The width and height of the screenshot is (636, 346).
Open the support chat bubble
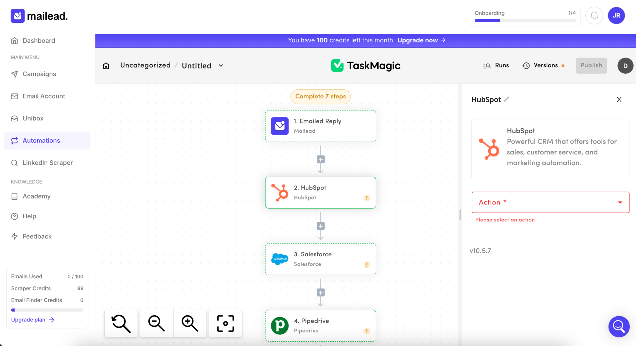click(618, 326)
